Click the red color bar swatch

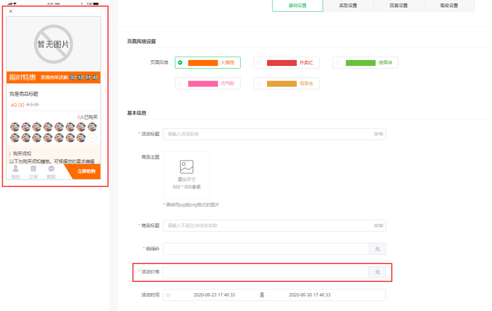(282, 63)
